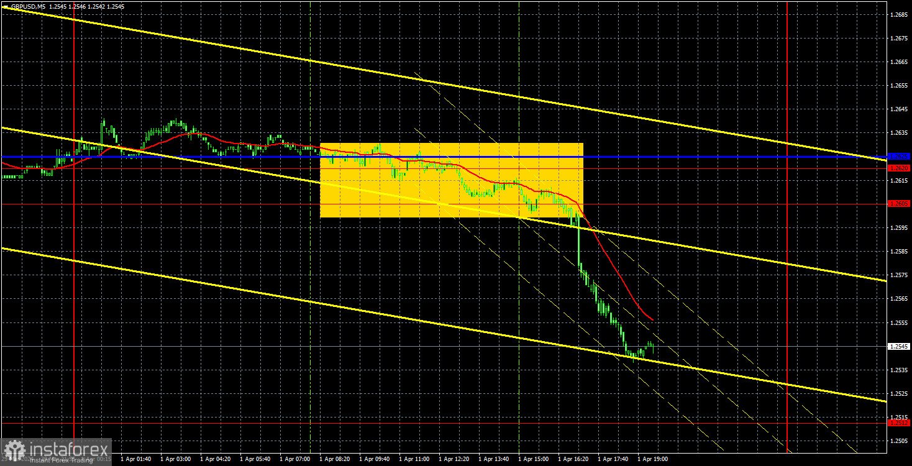Click the blue 1.2632 price level label
Screen dimensions: 912x466
coord(899,157)
